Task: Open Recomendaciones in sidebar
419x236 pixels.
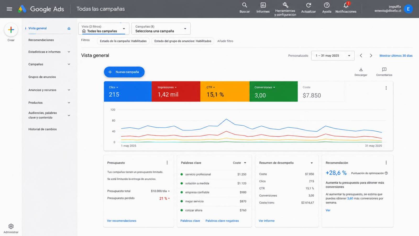Action: 41,40
